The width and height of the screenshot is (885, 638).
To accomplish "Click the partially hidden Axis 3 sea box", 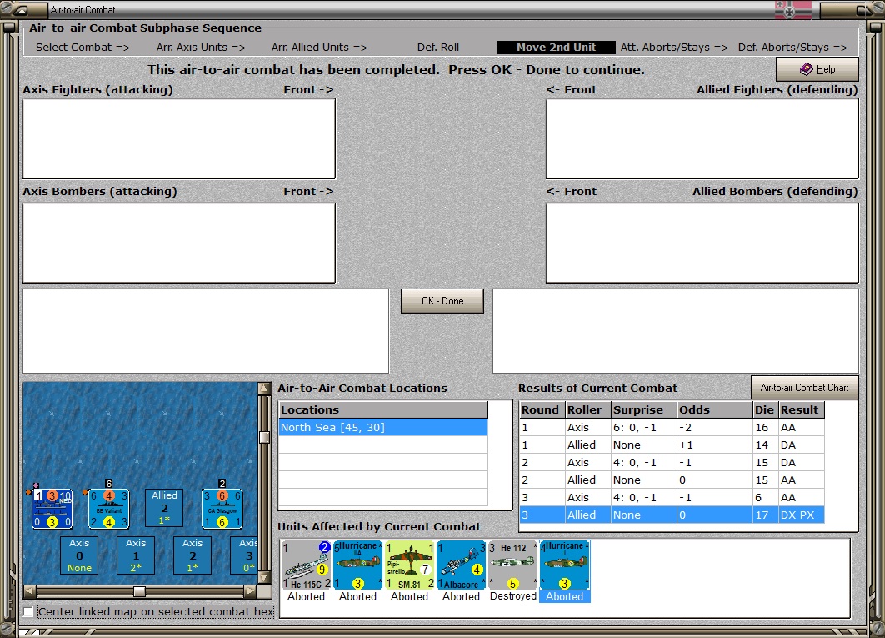I will (244, 555).
